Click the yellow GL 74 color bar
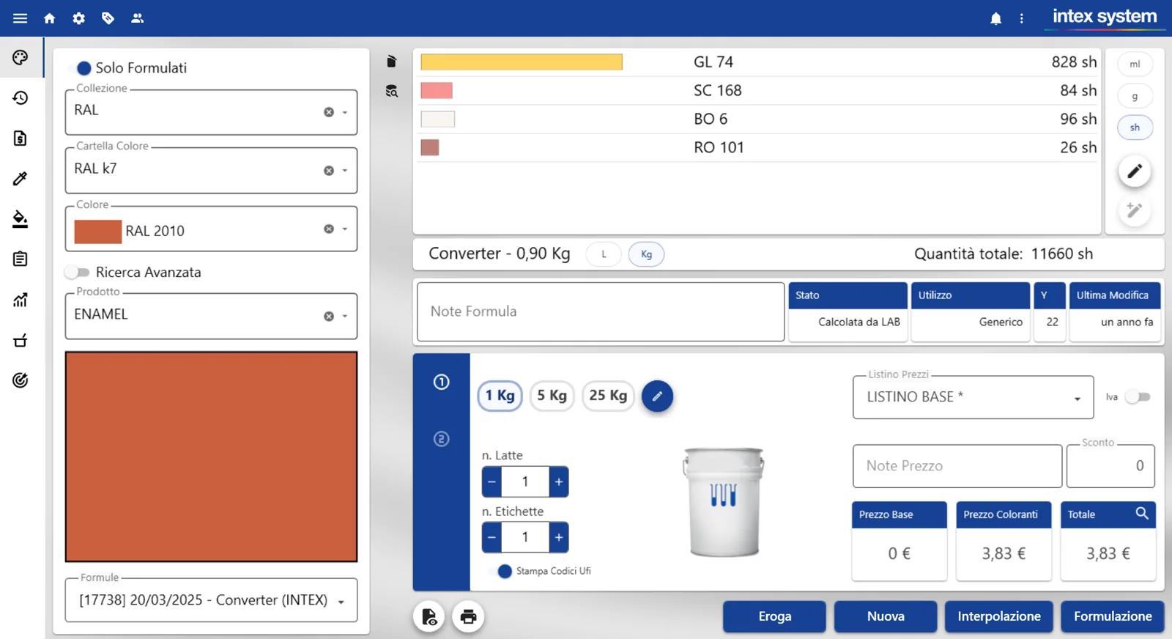Image resolution: width=1172 pixels, height=639 pixels. pyautogui.click(x=522, y=62)
